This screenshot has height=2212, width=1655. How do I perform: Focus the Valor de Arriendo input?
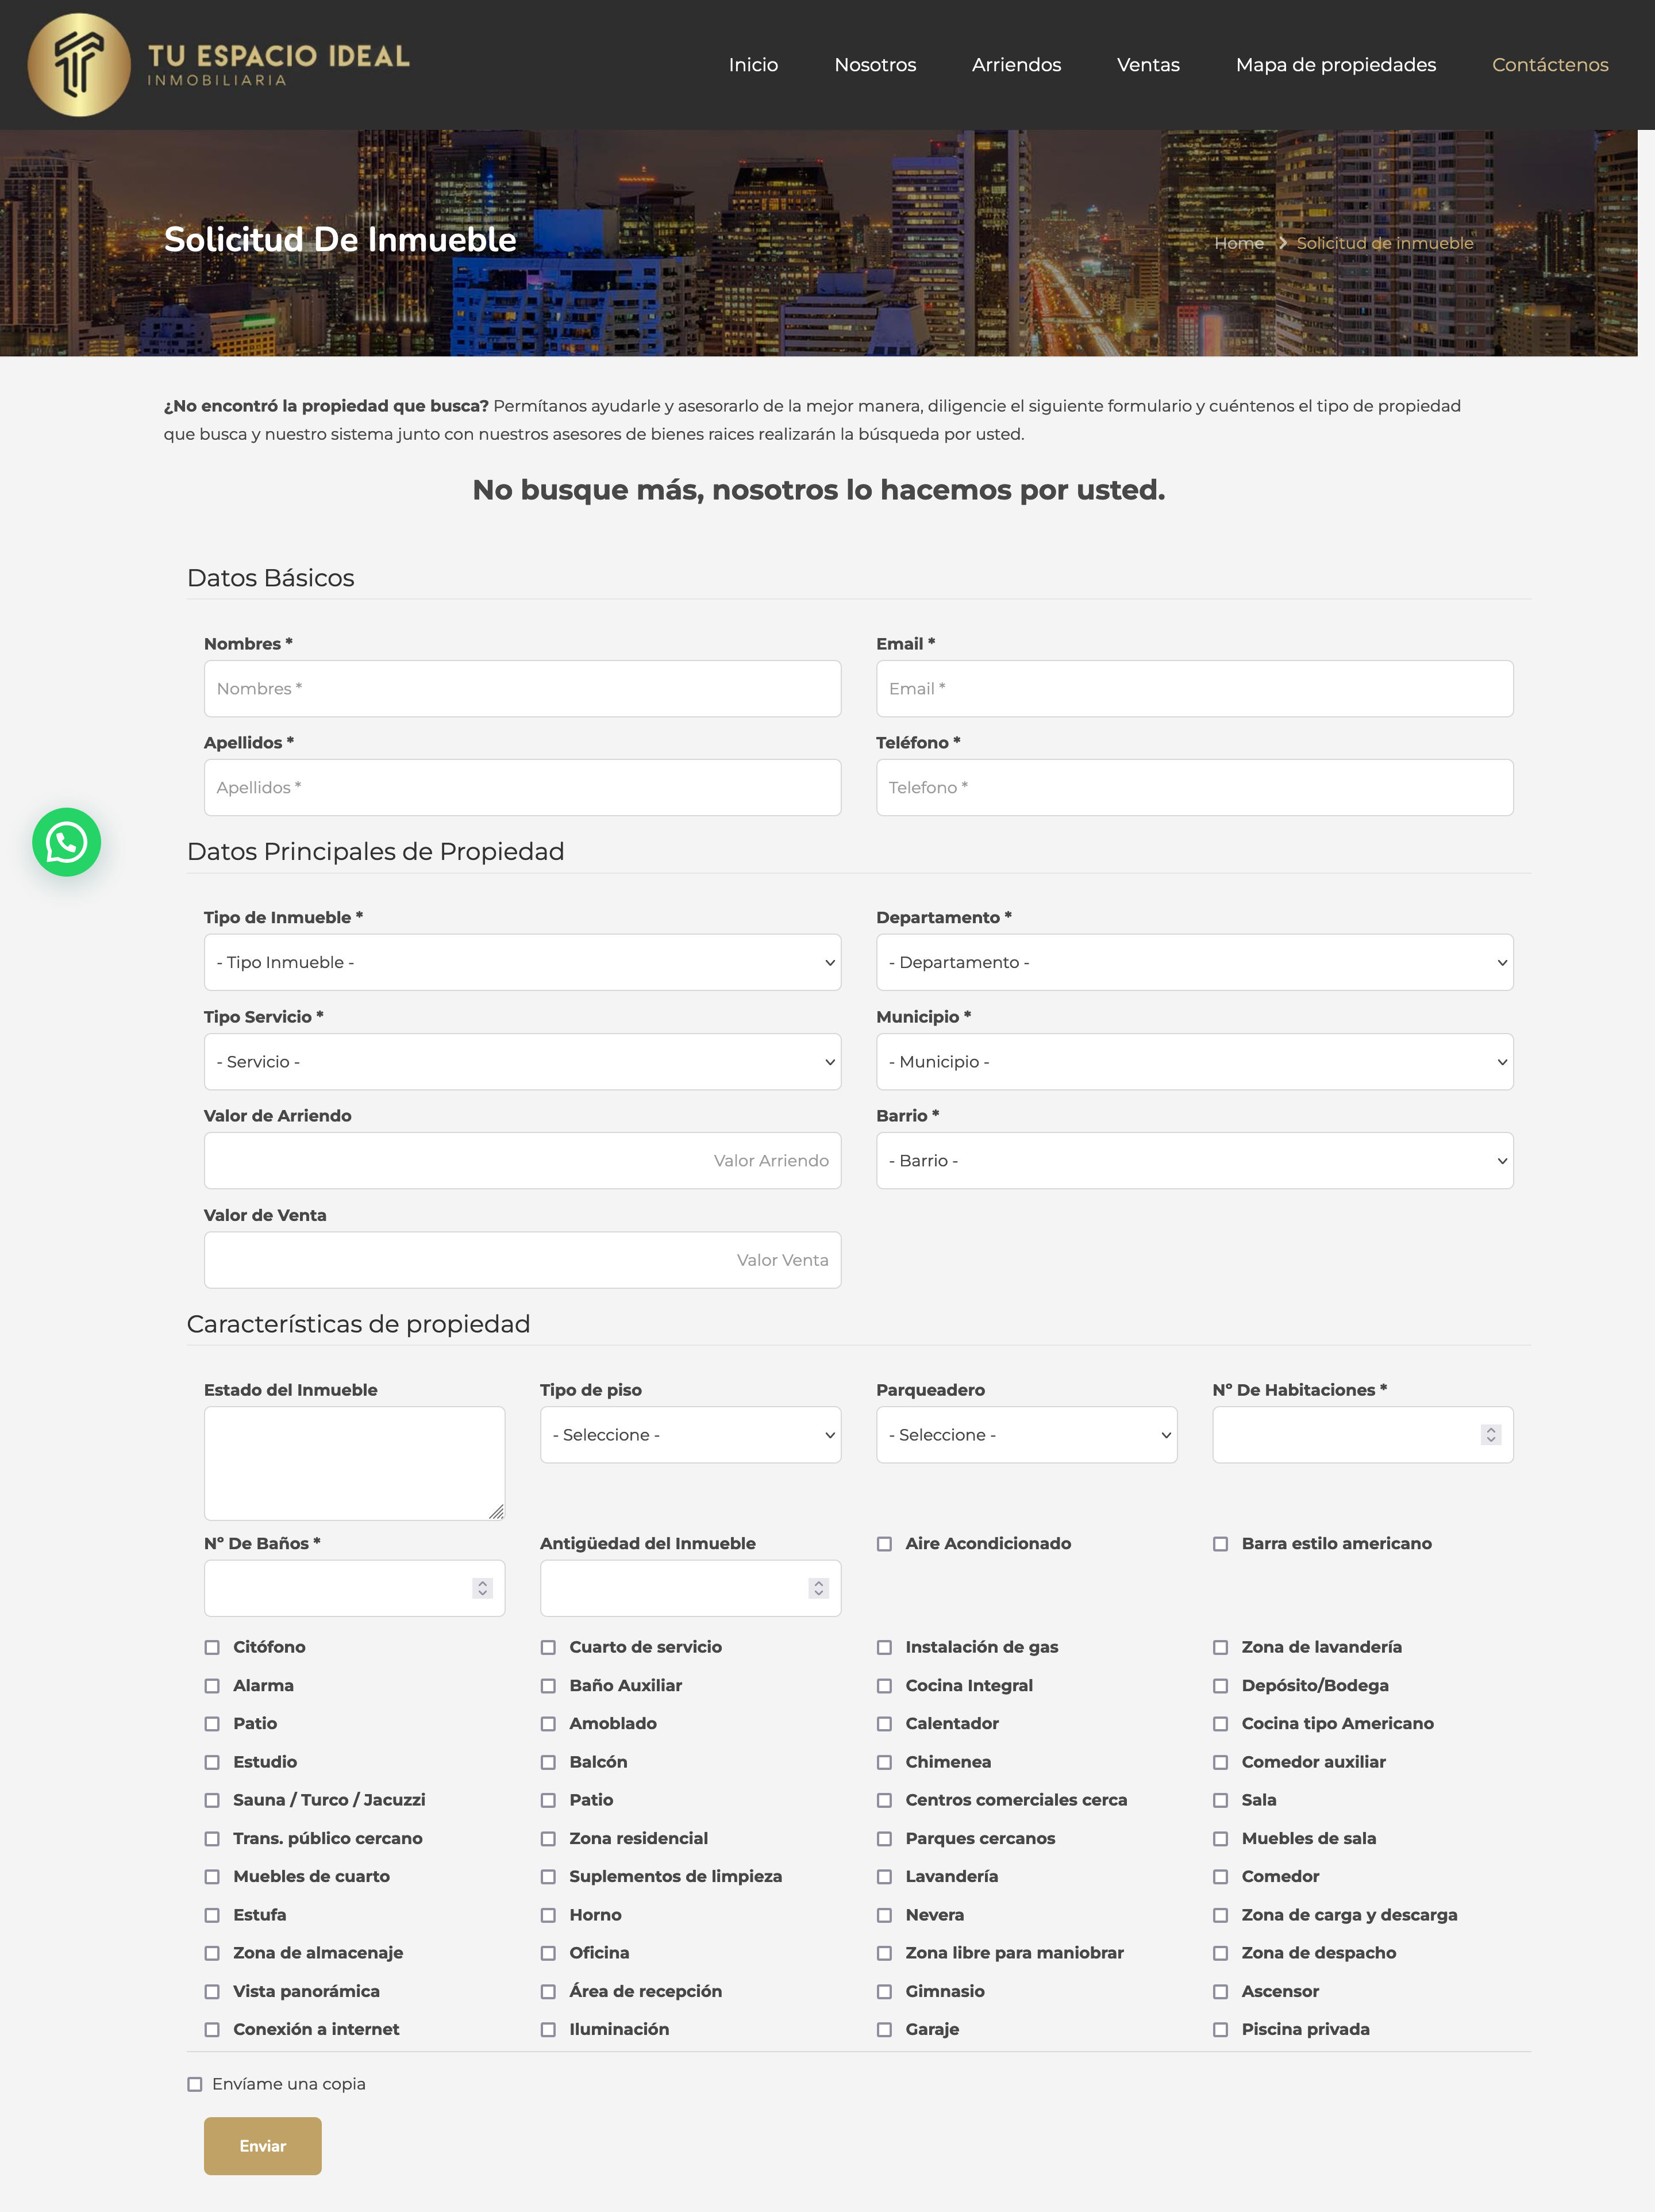click(x=522, y=1161)
